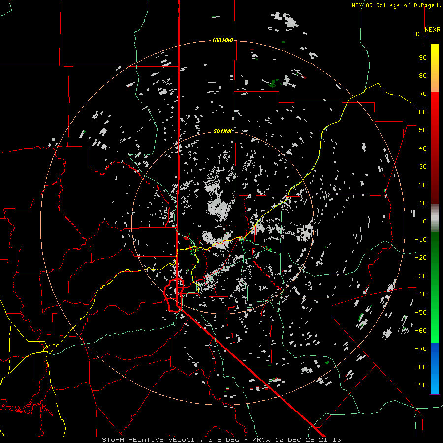Click the -10 value on velocity scale
This screenshot has width=443, height=443.
point(421,240)
